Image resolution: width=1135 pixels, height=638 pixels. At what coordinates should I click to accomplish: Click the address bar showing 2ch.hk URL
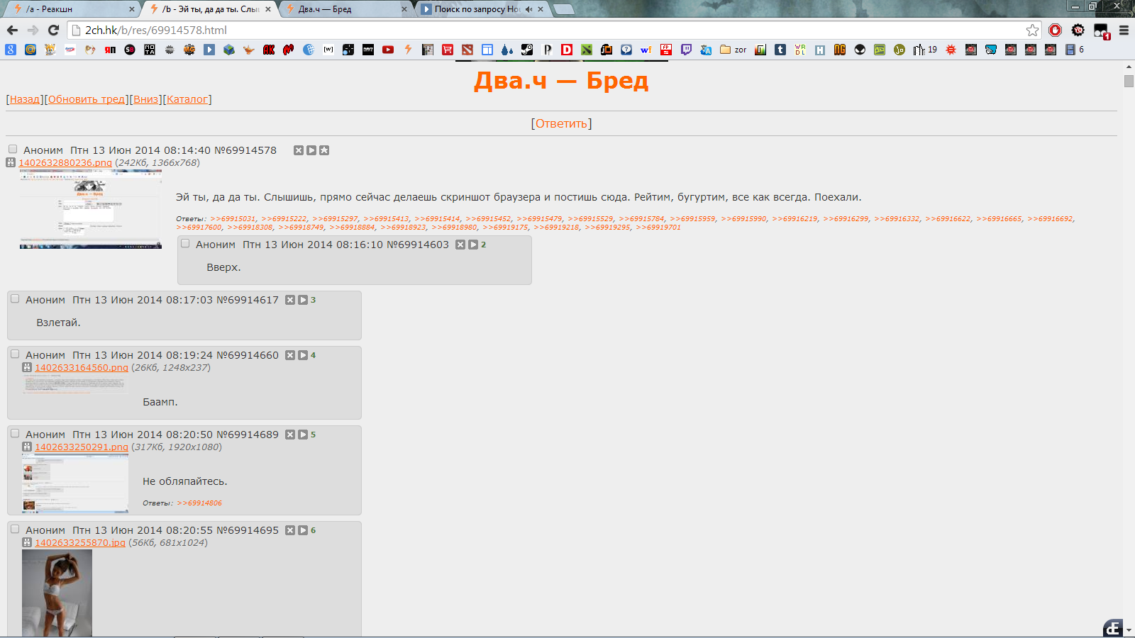pos(546,30)
